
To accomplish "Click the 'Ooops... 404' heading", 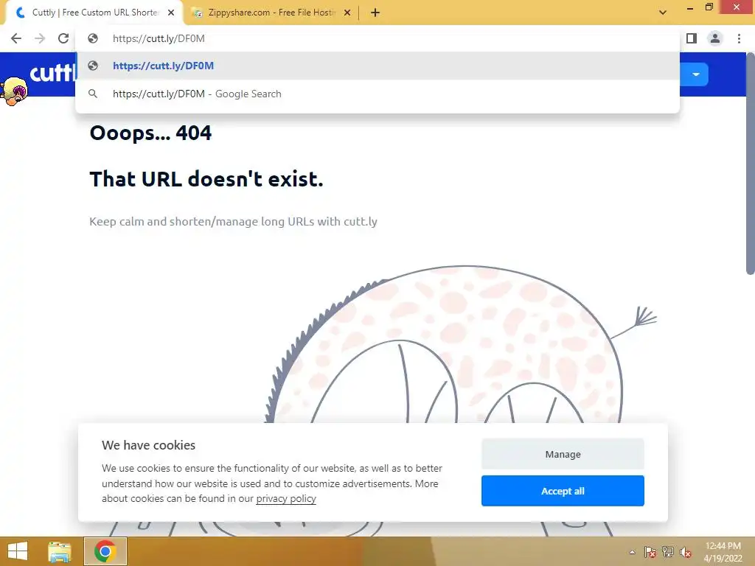I will tap(150, 133).
